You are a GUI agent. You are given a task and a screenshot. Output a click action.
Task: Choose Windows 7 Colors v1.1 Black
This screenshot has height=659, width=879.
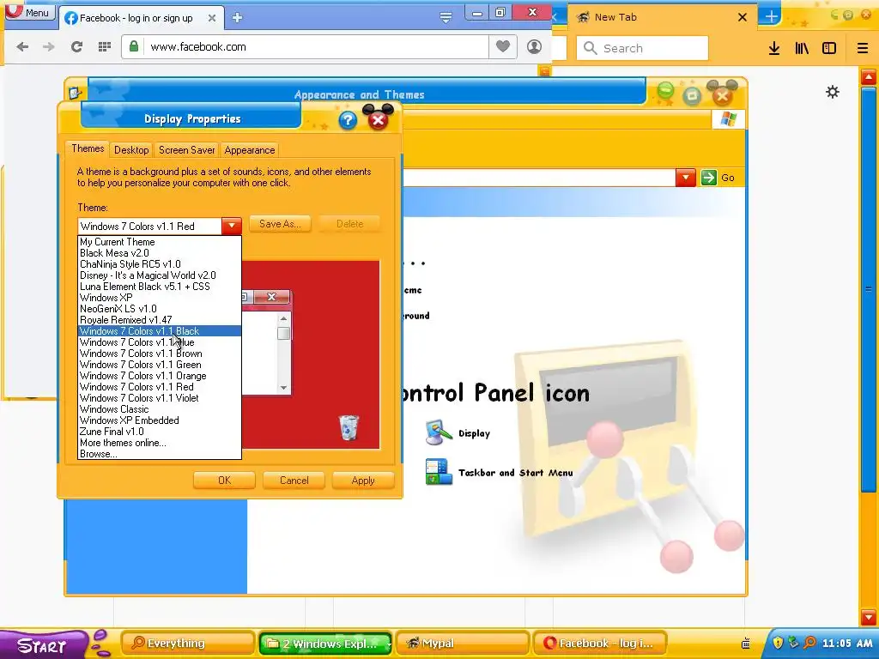(159, 331)
